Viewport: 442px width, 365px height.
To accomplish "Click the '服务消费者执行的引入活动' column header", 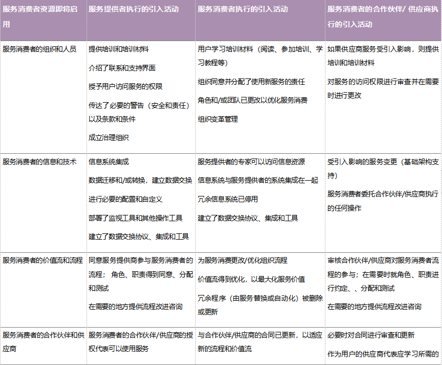I will coord(243,9).
